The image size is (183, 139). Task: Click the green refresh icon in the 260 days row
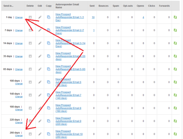(x=175, y=134)
